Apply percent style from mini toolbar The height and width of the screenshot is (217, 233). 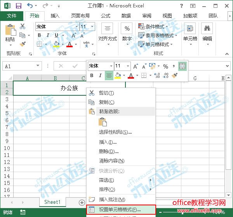click(x=165, y=66)
